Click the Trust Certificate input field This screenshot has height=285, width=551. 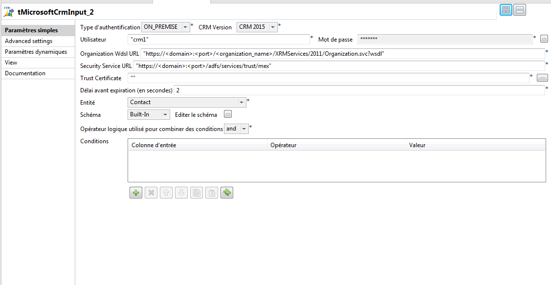(x=329, y=78)
